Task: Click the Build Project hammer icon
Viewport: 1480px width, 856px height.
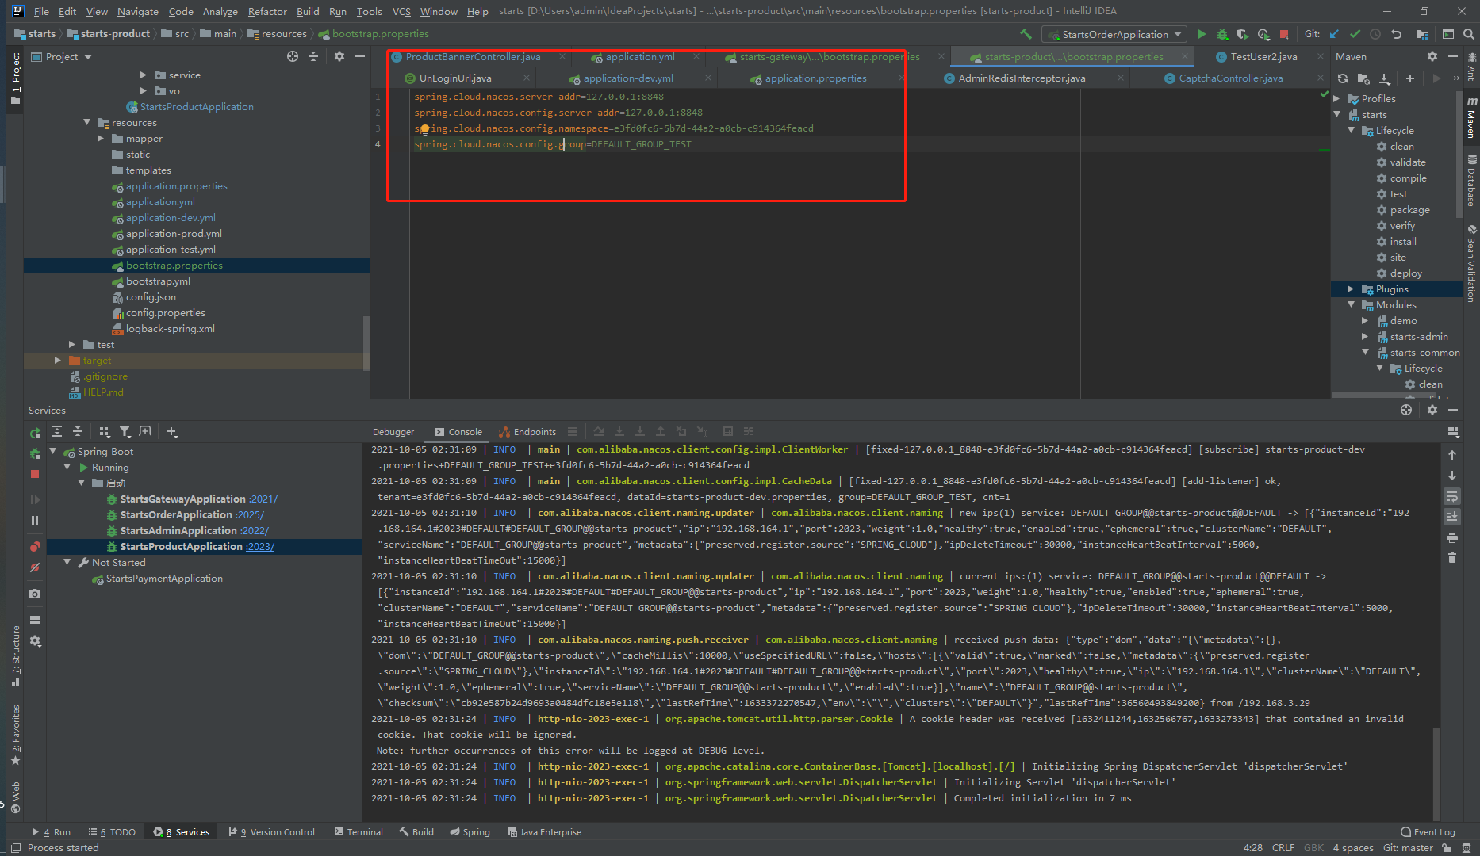Action: tap(1026, 34)
